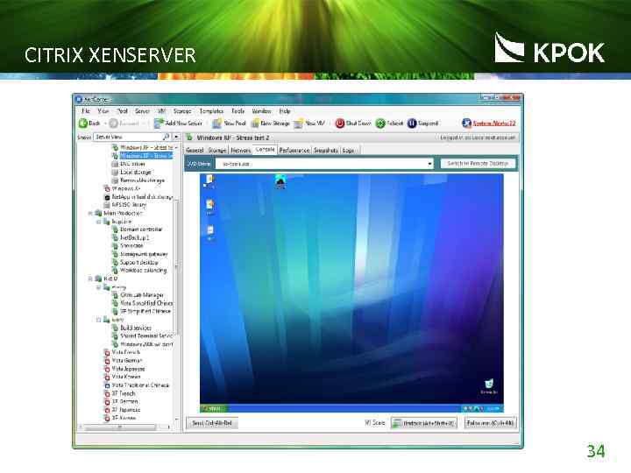Click the DVD drives tree icon
This screenshot has width=631, height=473.
pyautogui.click(x=115, y=164)
